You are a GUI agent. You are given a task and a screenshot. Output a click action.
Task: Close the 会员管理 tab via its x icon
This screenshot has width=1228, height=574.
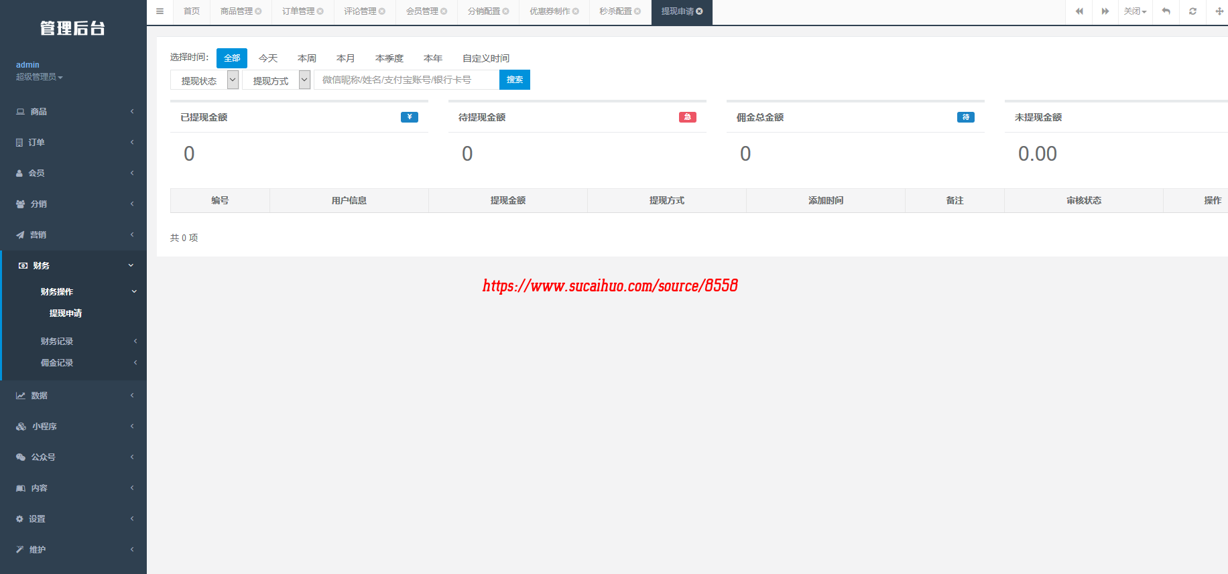click(x=444, y=11)
